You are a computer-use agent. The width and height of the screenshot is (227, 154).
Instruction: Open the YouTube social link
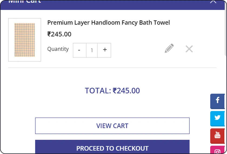pyautogui.click(x=217, y=136)
